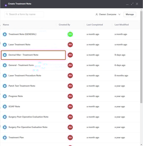This screenshot has height=146, width=143.
Task: Choose General - Treatment form
Action: (x=21, y=65)
